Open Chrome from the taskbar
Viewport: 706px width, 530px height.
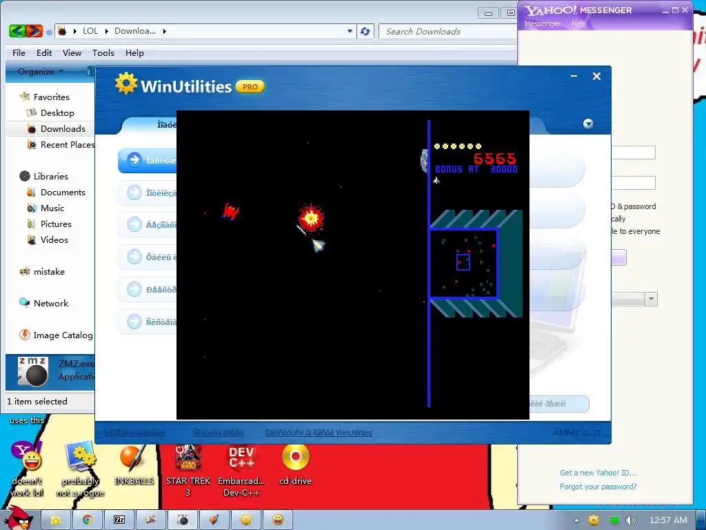coord(87,520)
